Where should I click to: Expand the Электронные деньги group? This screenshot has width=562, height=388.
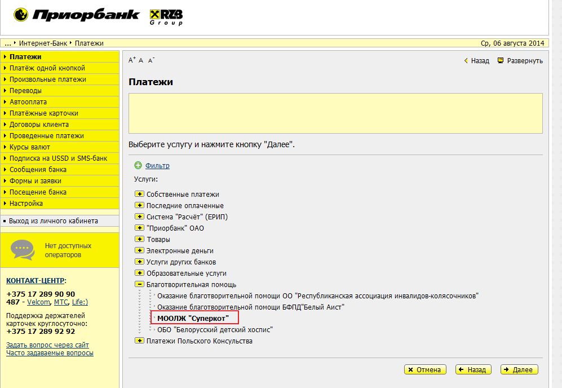point(139,250)
